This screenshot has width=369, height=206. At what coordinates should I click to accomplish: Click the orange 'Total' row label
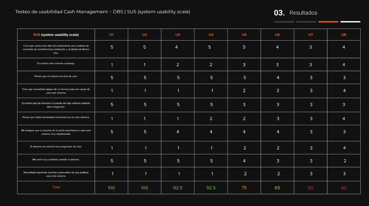(56, 187)
